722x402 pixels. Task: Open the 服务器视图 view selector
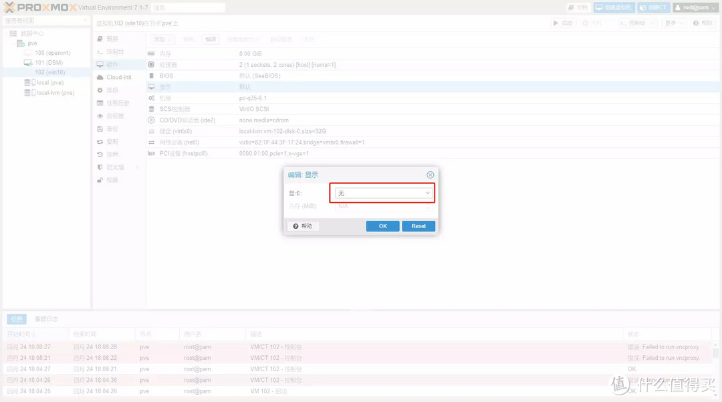point(46,21)
